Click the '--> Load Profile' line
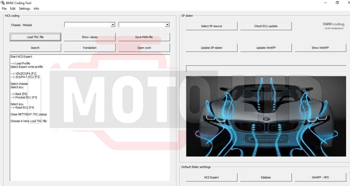Image resolution: width=350 pixels, height=186 pixels. click(x=20, y=63)
